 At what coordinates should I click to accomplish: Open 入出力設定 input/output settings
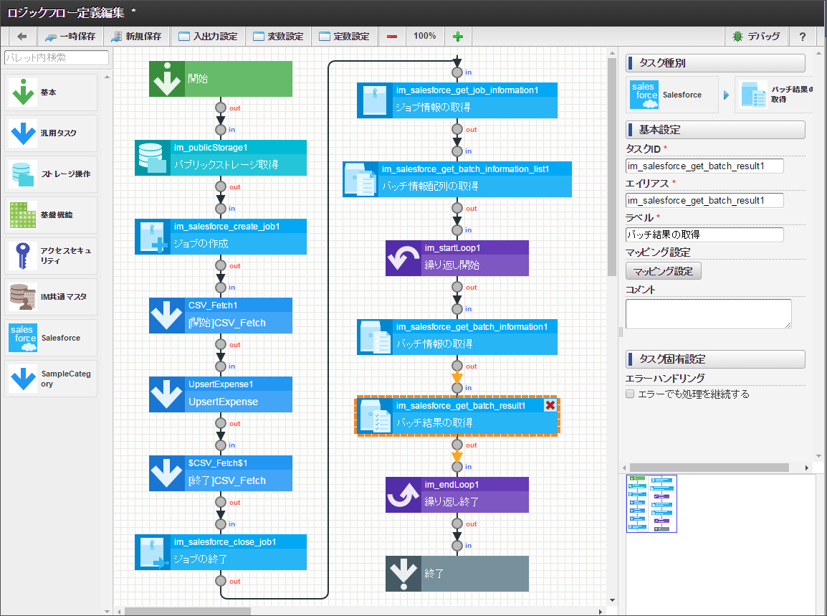point(208,37)
